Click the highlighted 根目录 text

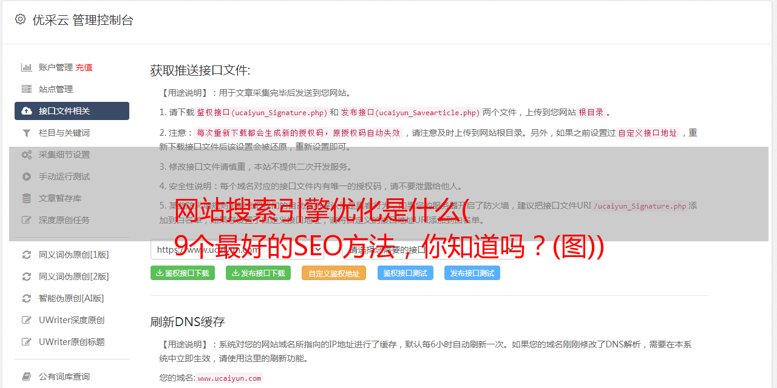pyautogui.click(x=591, y=113)
